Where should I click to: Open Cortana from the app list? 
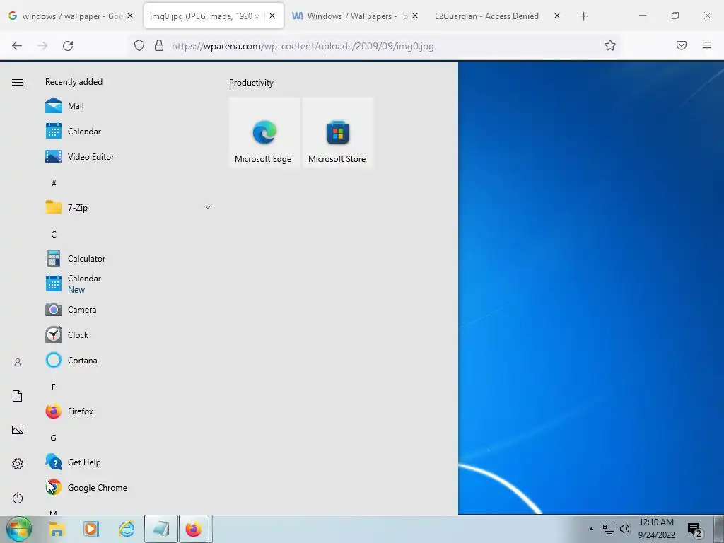tap(129, 360)
